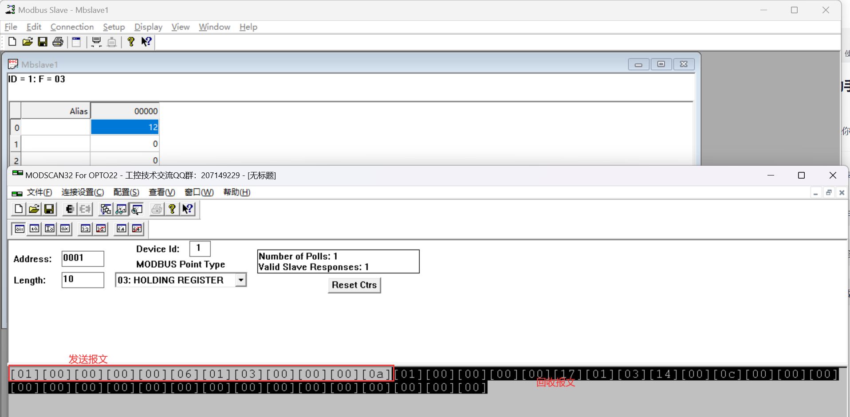
Task: Select register 1 value cell in Mbslave1
Action: coord(125,144)
